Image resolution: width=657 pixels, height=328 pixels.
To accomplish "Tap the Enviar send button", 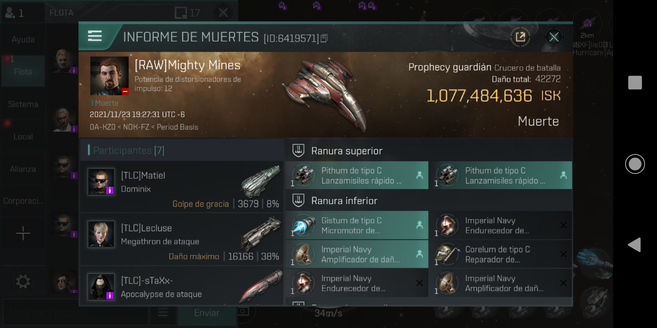I will pyautogui.click(x=207, y=313).
